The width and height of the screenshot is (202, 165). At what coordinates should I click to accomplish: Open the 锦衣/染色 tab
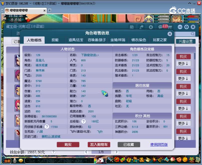[x=139, y=40]
